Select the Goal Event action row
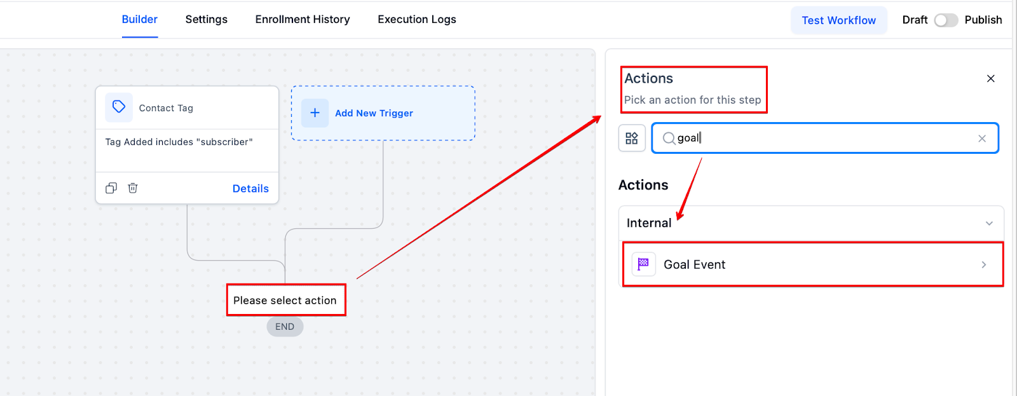Screen dimensions: 1017x396 (812, 264)
